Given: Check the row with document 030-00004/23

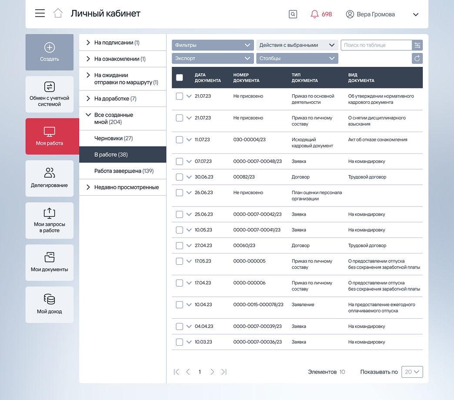Looking at the screenshot, I should (179, 140).
